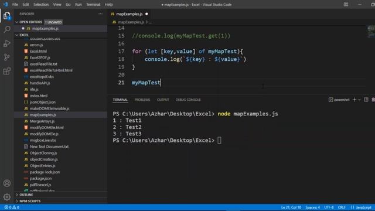Open the File menu

click(x=15, y=5)
